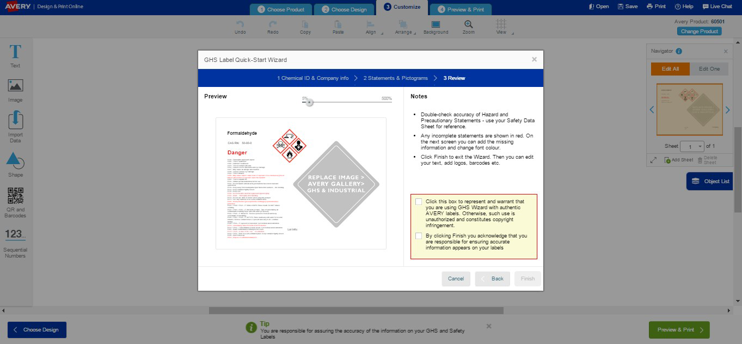
Task: Adjust the preview zoom slider handle
Action: click(309, 102)
